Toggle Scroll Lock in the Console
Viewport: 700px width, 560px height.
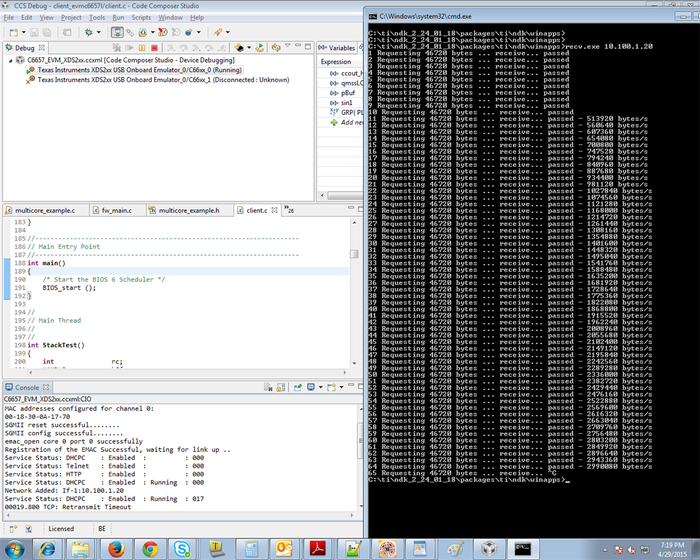281,388
